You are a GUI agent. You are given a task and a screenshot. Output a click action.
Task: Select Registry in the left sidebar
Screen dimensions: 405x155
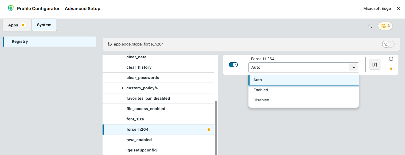[x=20, y=41]
